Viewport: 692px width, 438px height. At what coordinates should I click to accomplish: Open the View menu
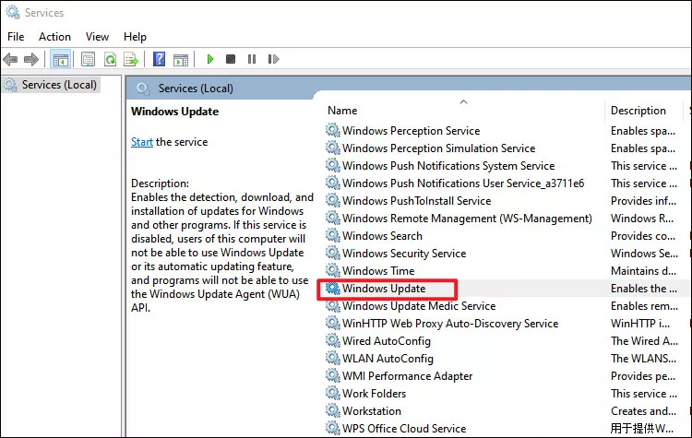pos(97,37)
